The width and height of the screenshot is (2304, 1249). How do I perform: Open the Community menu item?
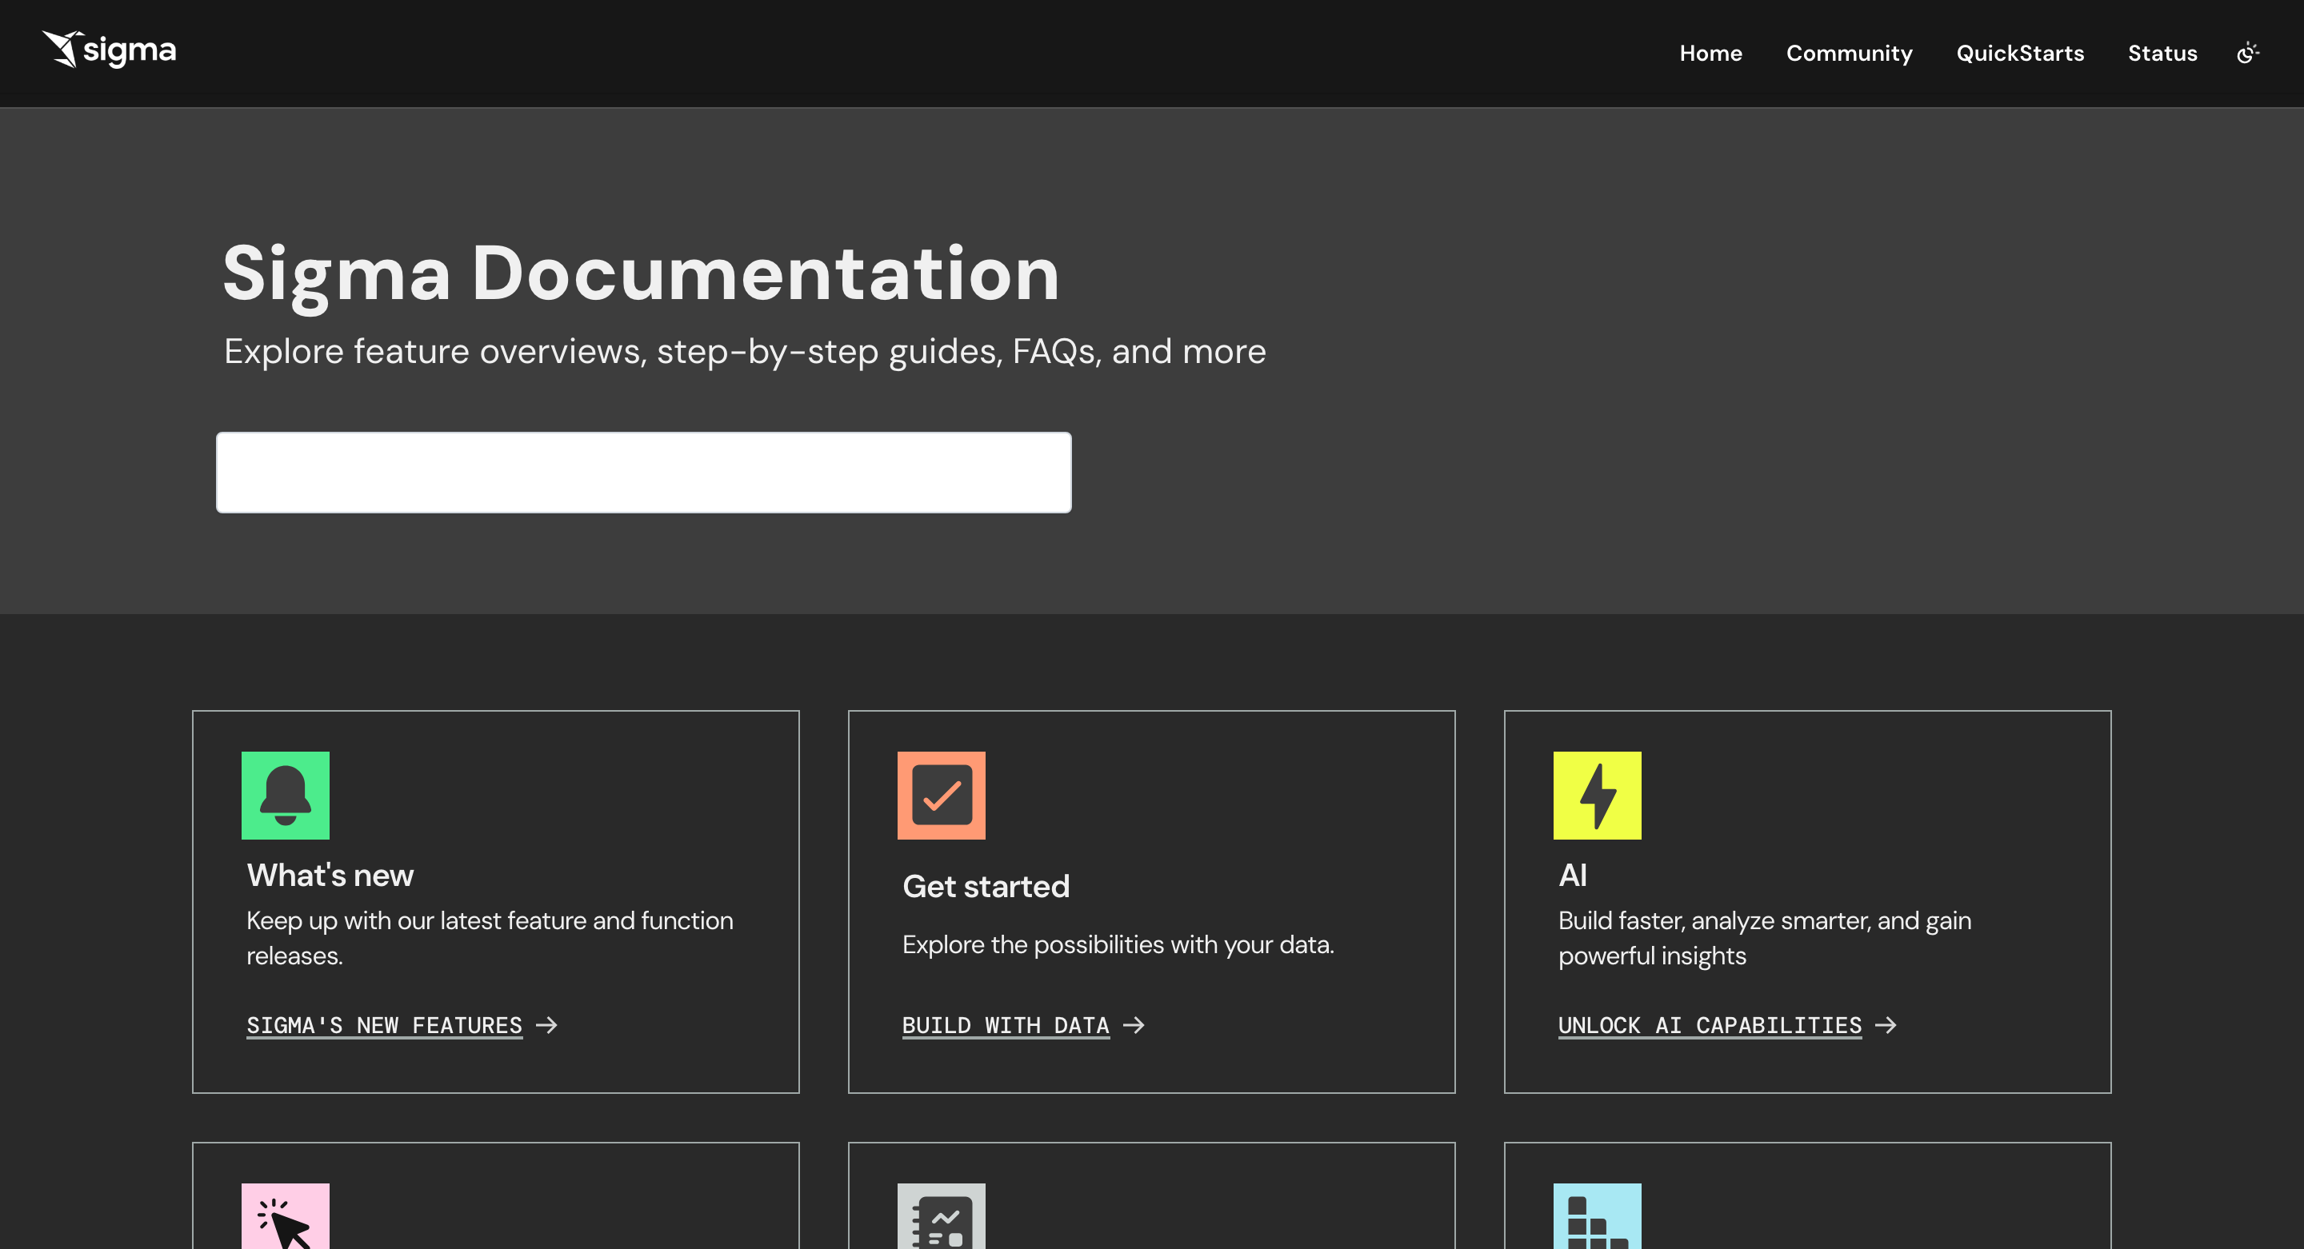(1849, 53)
